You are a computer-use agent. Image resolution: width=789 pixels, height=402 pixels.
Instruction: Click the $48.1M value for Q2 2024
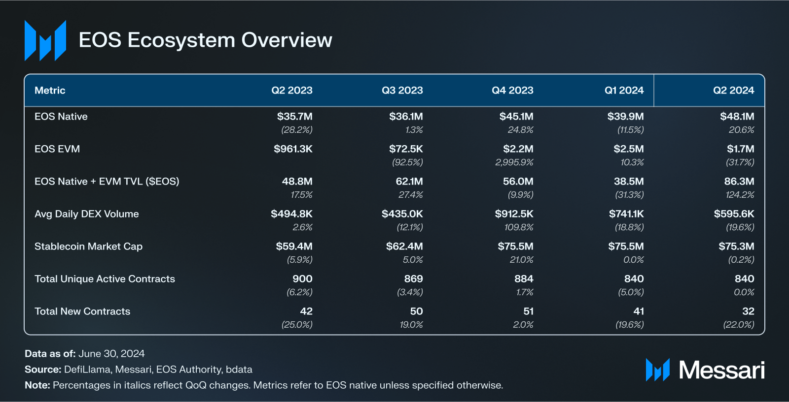(737, 117)
